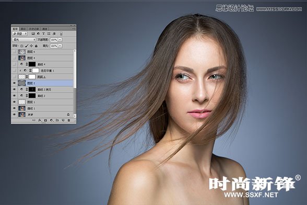Viewport: 307px width, 205px height.
Task: Click the lock icon on 背景 layer
Action: [x=68, y=115]
